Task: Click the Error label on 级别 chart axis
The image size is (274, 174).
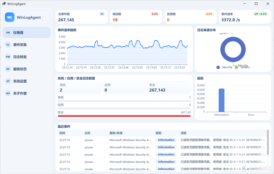Action: [x=251, y=115]
